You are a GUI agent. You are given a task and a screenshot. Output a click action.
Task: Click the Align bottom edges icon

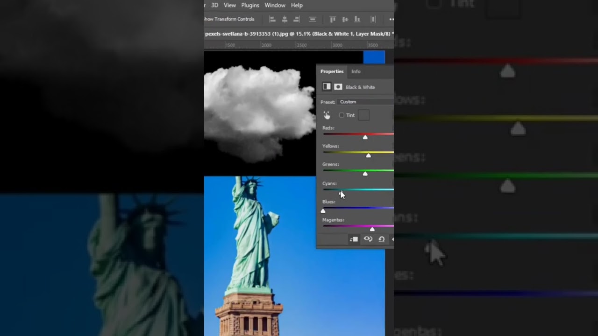click(x=357, y=19)
